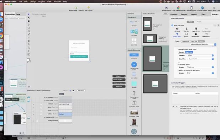Select the Go to interaction icon
Image resolution: width=220 pixels, height=140 pixels.
(187, 29)
